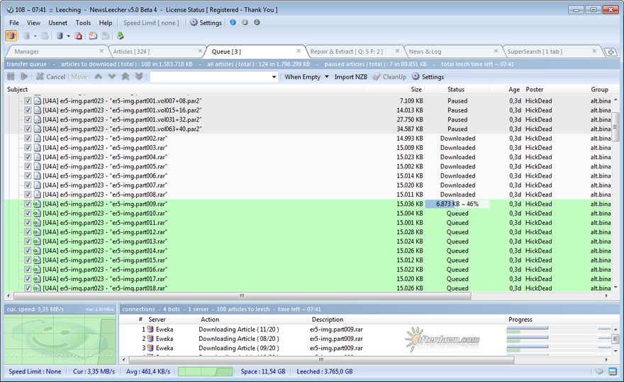624x382 pixels.
Task: Click the disk drive icon in status bar
Action: click(599, 371)
